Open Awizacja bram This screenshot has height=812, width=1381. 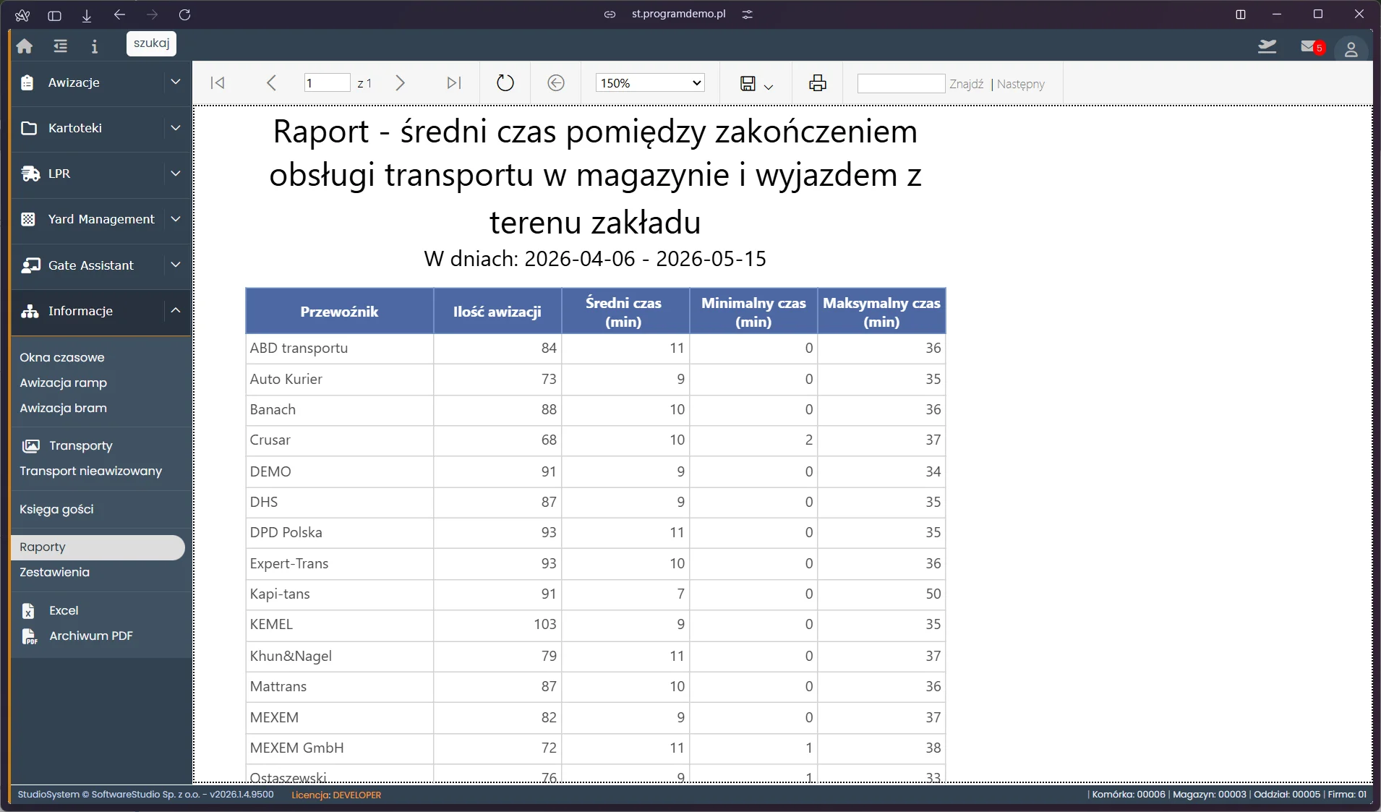coord(64,408)
